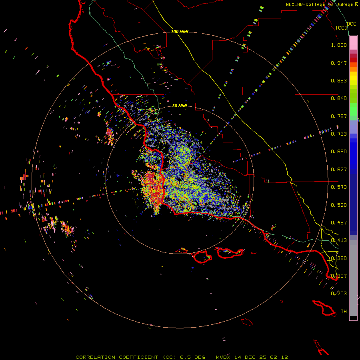
Task: Select the 0.840 scale value
Action: [339, 98]
